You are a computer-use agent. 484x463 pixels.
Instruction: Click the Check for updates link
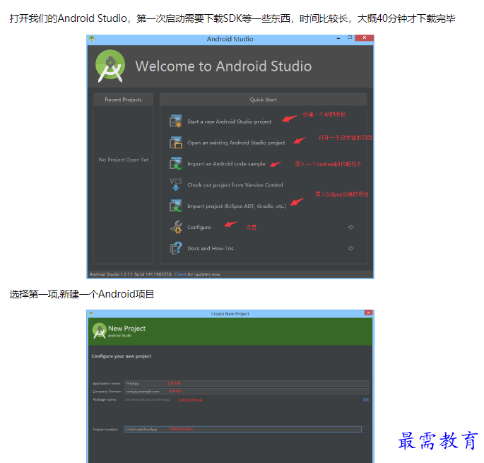pos(181,274)
